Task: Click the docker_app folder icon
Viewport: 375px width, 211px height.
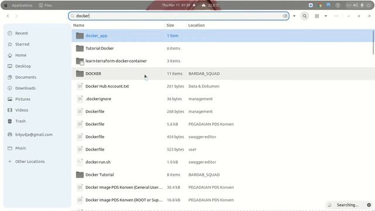Action: coord(80,36)
